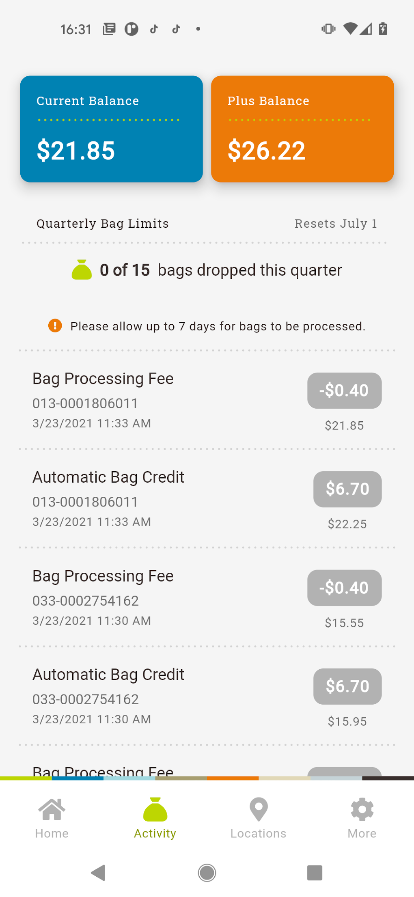Open More settings gear tab
414x897 pixels.
point(362,817)
